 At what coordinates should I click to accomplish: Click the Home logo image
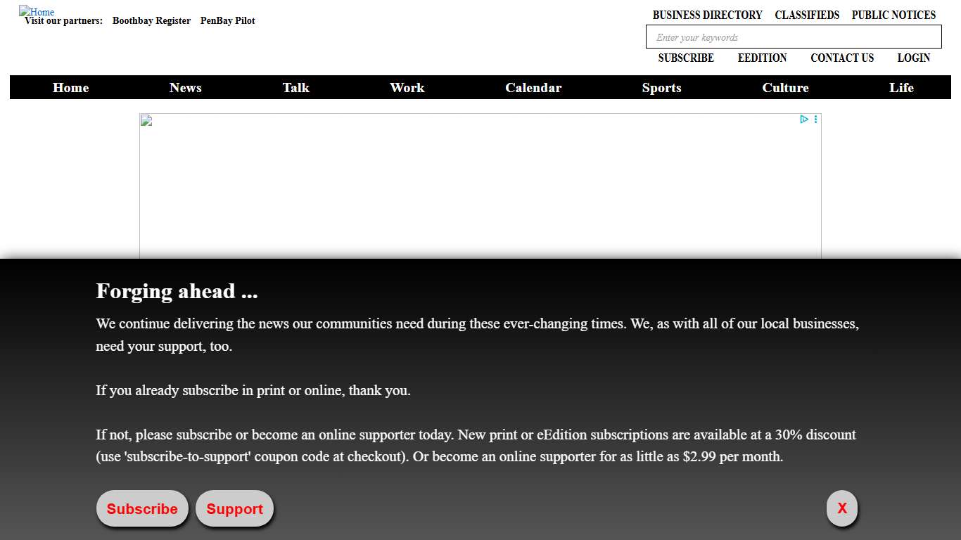[37, 11]
